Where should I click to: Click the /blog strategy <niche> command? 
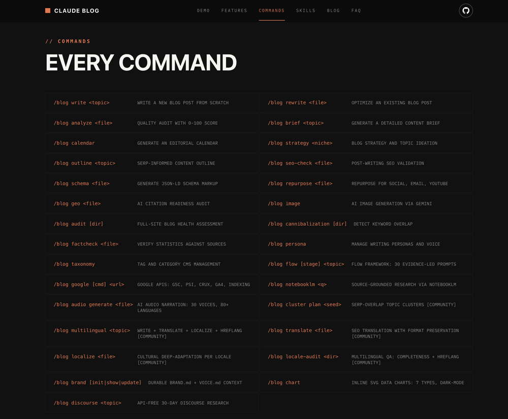300,143
